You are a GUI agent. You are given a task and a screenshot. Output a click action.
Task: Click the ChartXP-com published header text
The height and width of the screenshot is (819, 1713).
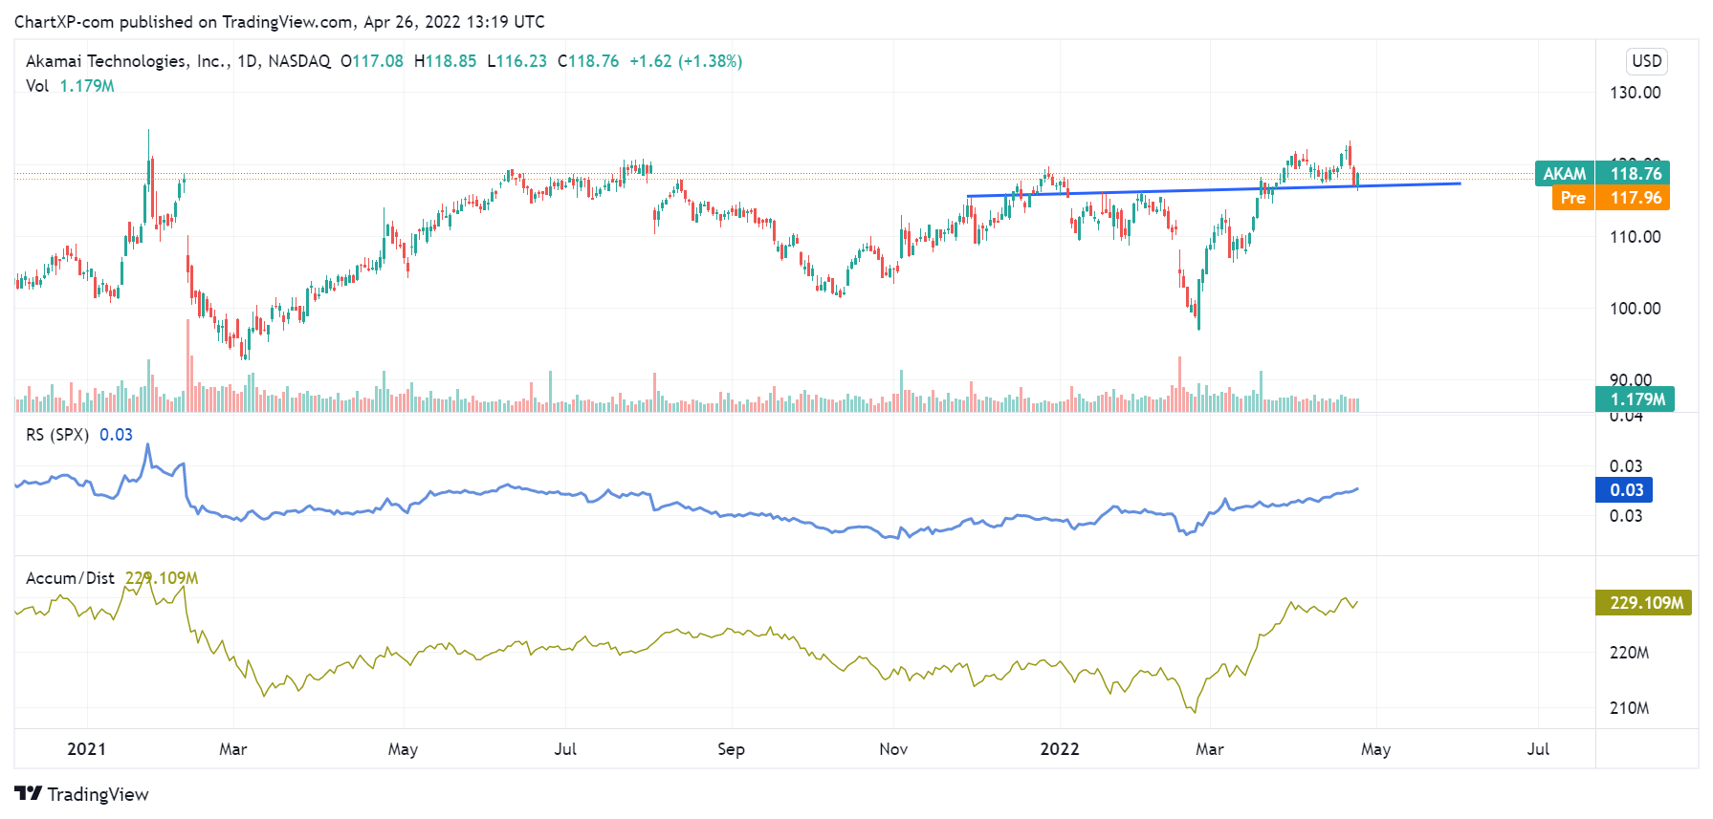[x=279, y=21]
